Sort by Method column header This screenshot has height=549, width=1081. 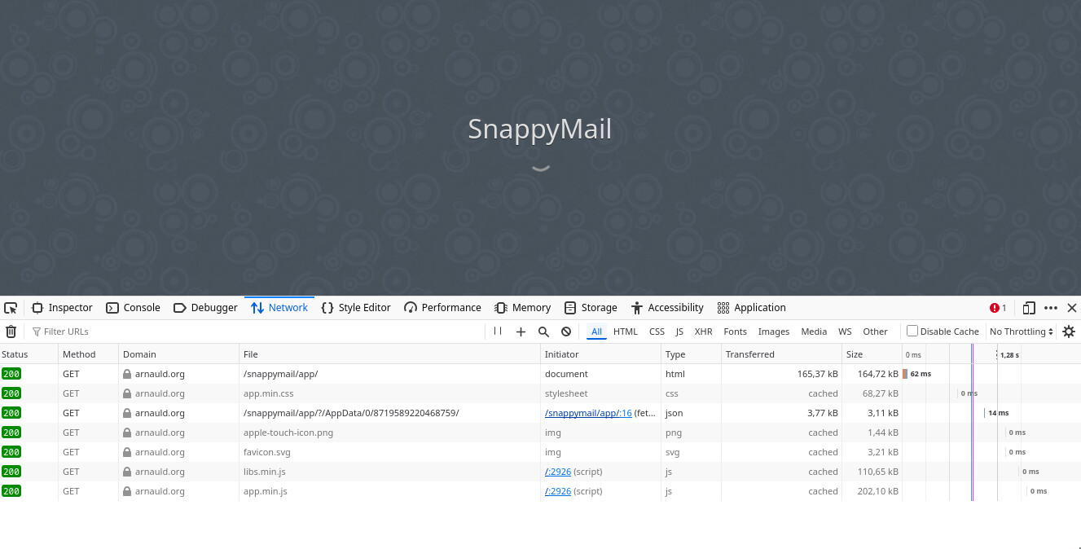(89, 354)
